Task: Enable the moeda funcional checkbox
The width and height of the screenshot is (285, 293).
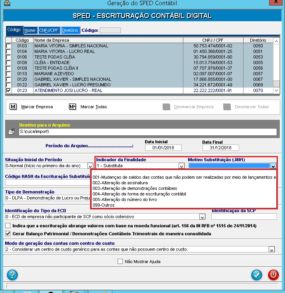Action: coord(8,226)
